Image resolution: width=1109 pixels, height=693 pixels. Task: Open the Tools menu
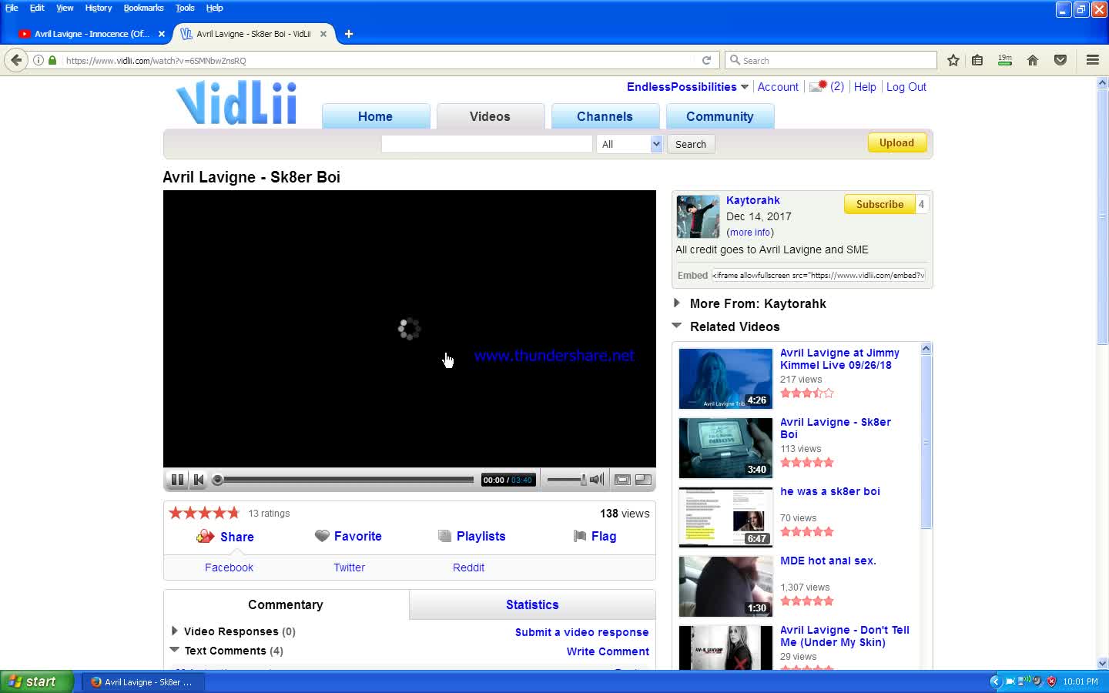(x=185, y=8)
